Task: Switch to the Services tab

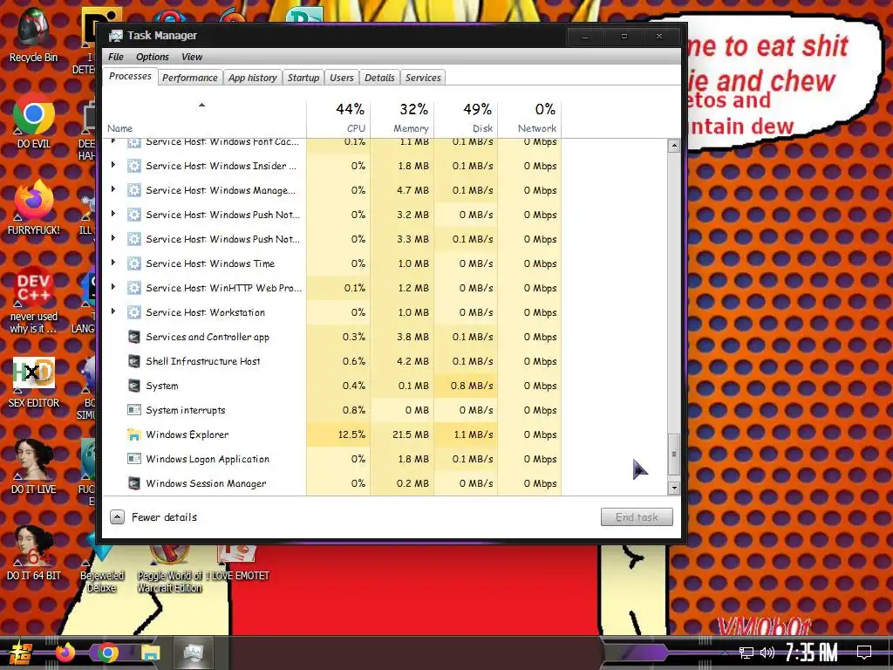Action: tap(423, 78)
